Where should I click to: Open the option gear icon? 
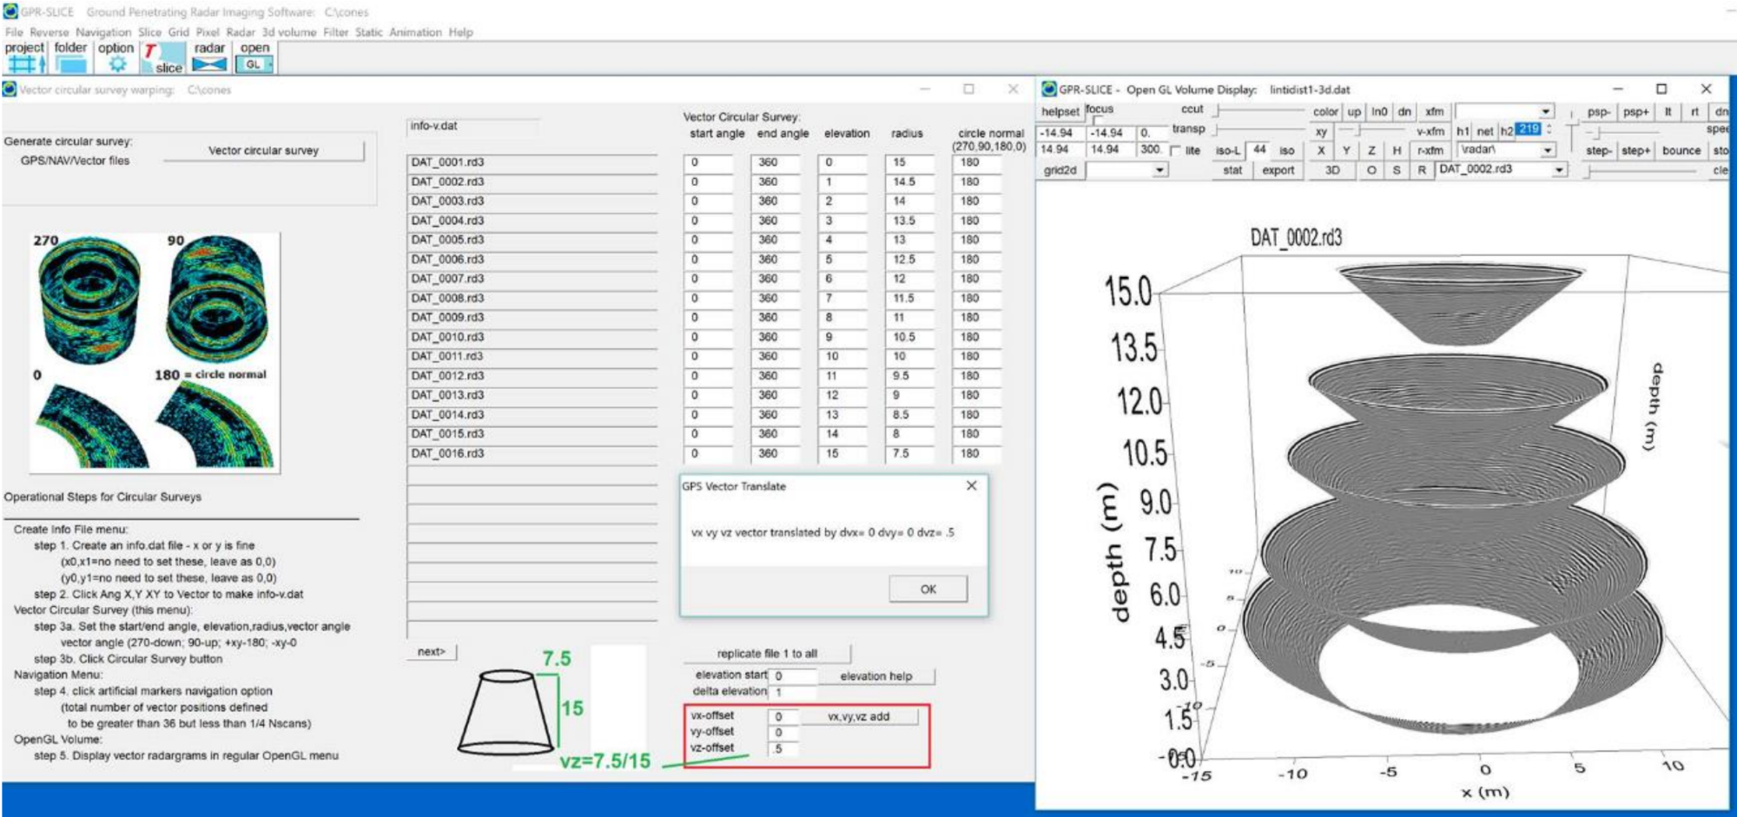(116, 57)
